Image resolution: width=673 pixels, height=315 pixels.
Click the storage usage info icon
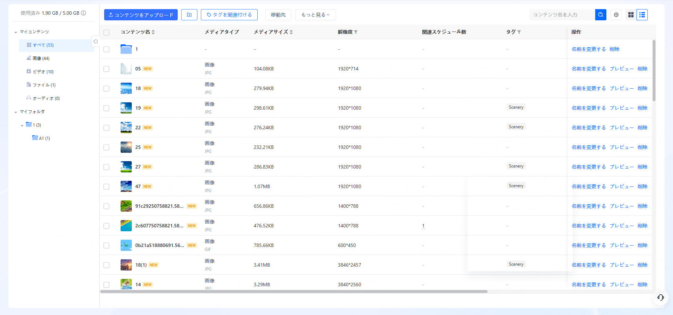[83, 13]
